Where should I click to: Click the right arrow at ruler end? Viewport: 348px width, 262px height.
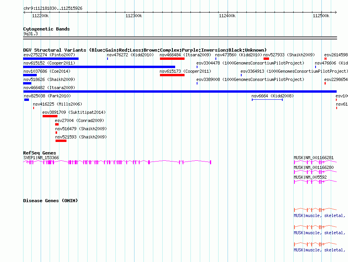tap(335, 12)
